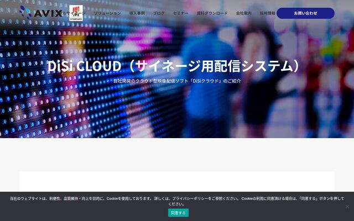Click the AVIX logo
The height and width of the screenshot is (221, 354).
coord(41,13)
